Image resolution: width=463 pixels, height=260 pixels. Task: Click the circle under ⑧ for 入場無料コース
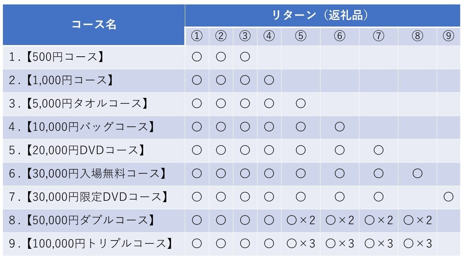tap(417, 174)
